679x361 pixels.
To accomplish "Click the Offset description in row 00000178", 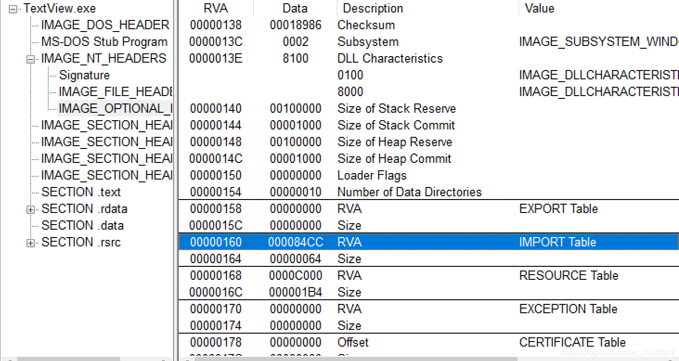I will 353,342.
